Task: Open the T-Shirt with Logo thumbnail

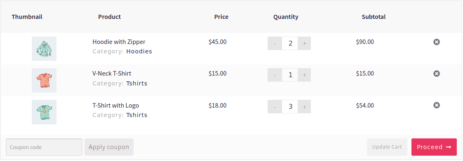Action: pyautogui.click(x=44, y=112)
